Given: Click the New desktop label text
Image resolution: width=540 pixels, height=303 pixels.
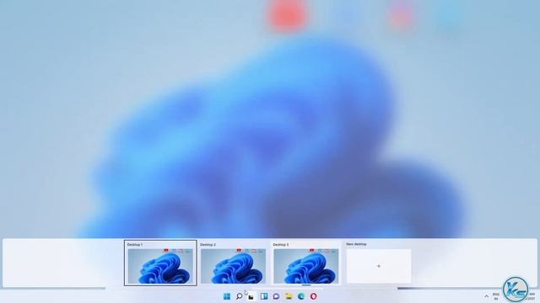Looking at the screenshot, I should pos(356,244).
